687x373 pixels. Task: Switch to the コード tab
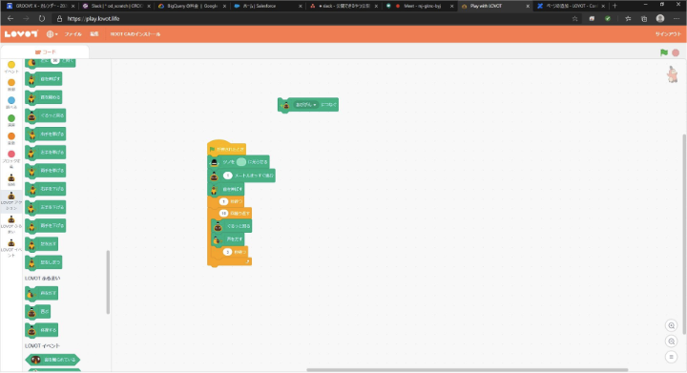point(45,52)
